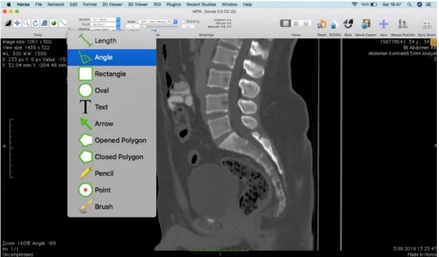Open the Notification Center icon

(x=428, y=4)
